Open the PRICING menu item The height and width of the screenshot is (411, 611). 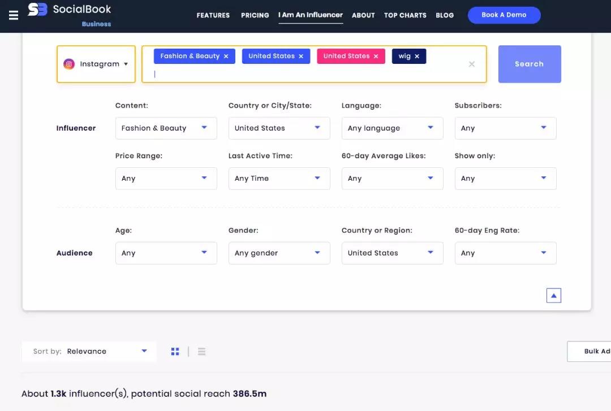point(255,15)
